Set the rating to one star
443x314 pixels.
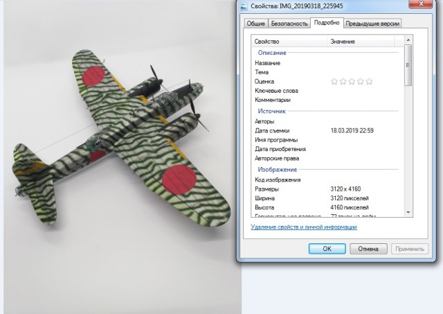(x=334, y=82)
